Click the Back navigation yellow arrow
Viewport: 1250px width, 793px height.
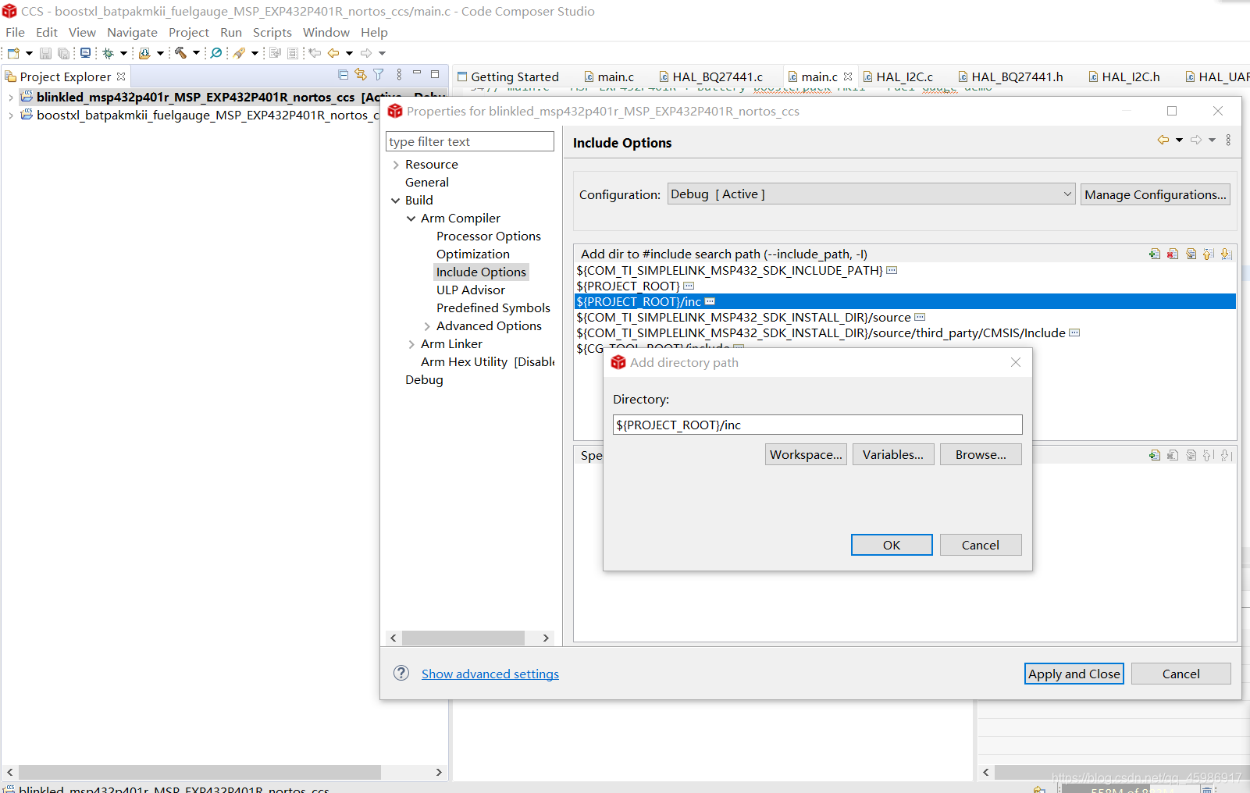pyautogui.click(x=333, y=53)
